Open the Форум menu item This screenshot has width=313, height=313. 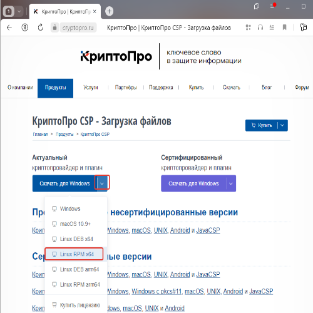coord(302,88)
